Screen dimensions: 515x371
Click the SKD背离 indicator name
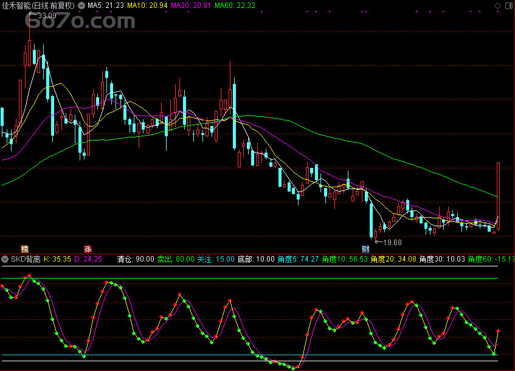click(26, 259)
